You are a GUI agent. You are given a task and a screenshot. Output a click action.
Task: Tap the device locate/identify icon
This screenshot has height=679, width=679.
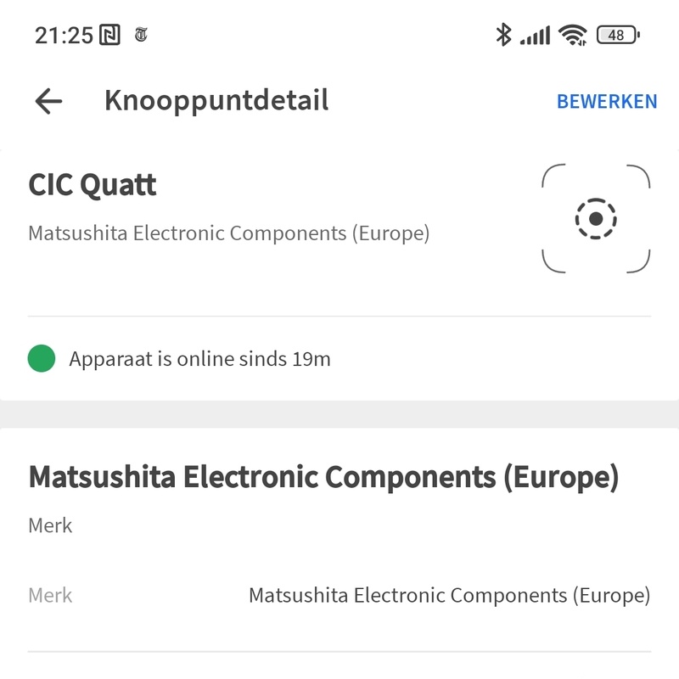click(596, 219)
